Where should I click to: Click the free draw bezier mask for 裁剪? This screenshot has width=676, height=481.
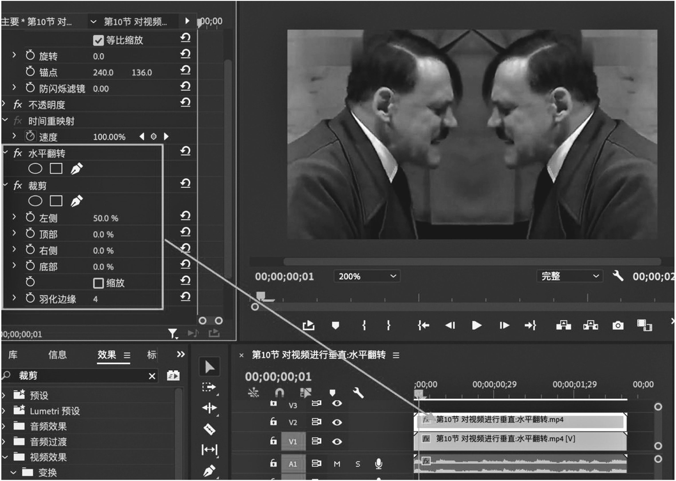tap(76, 201)
